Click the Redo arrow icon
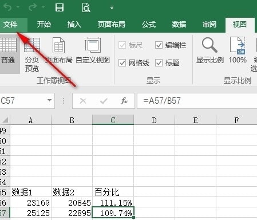 pyautogui.click(x=33, y=7)
